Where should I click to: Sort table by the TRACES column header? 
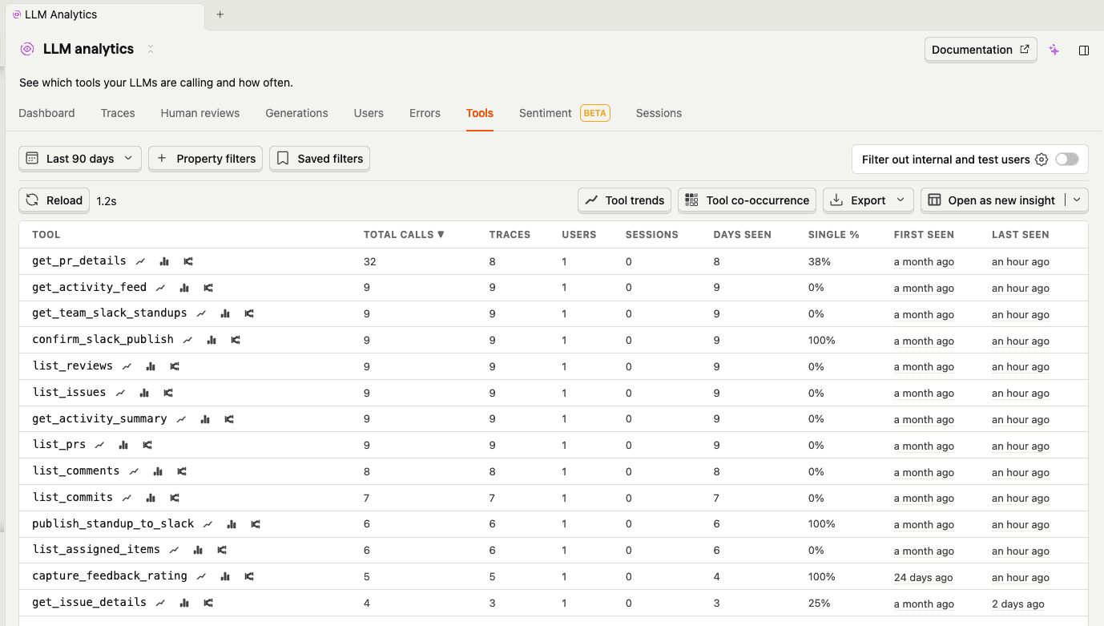pos(510,234)
